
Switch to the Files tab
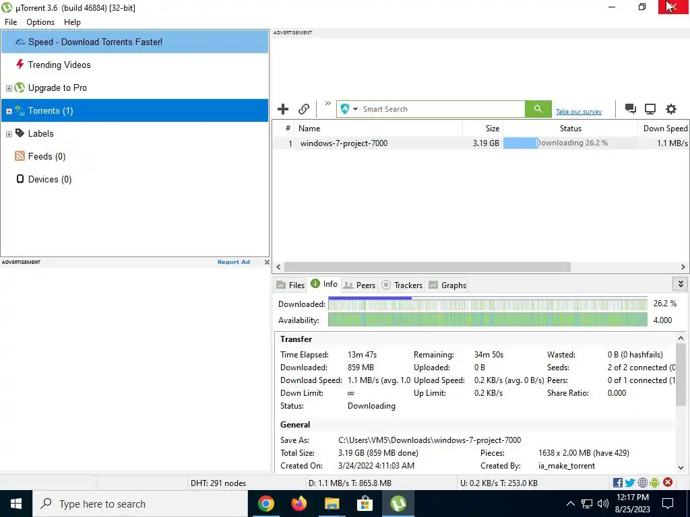click(x=290, y=285)
